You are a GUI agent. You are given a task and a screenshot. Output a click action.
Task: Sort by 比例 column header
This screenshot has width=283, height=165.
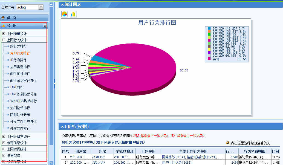point(276,151)
